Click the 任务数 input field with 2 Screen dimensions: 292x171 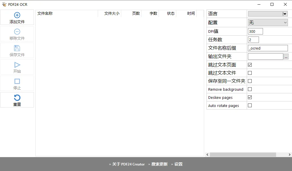253,40
